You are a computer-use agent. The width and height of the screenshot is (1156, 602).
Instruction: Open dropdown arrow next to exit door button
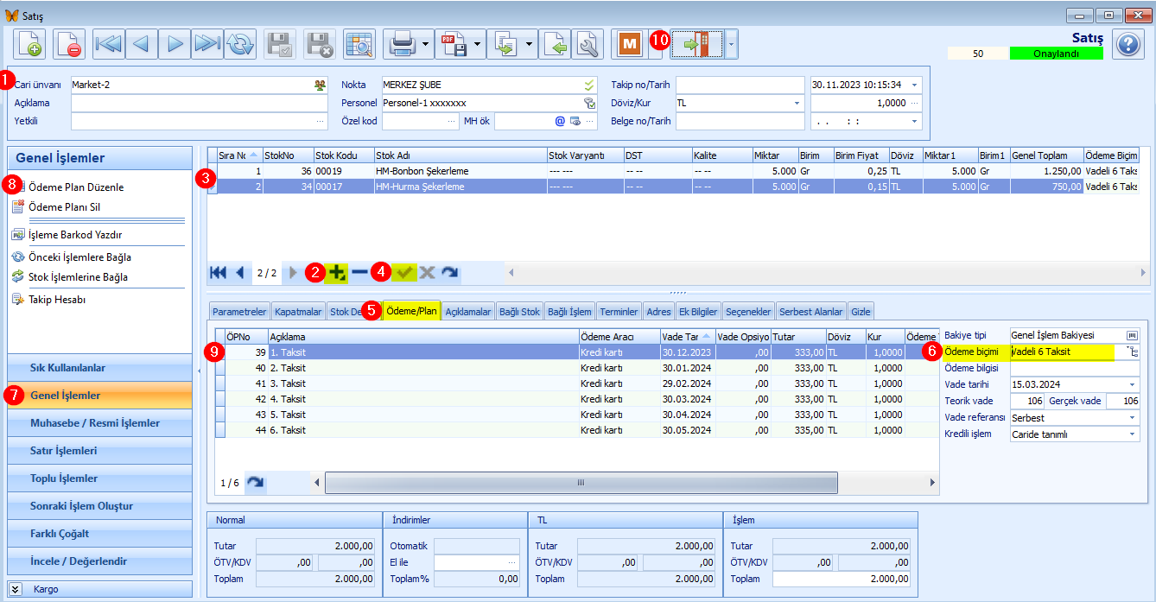click(x=731, y=43)
